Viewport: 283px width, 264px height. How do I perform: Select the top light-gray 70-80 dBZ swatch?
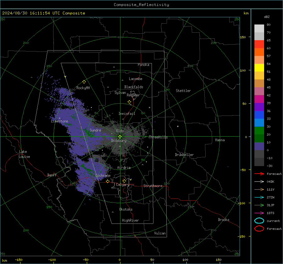[x=259, y=29]
